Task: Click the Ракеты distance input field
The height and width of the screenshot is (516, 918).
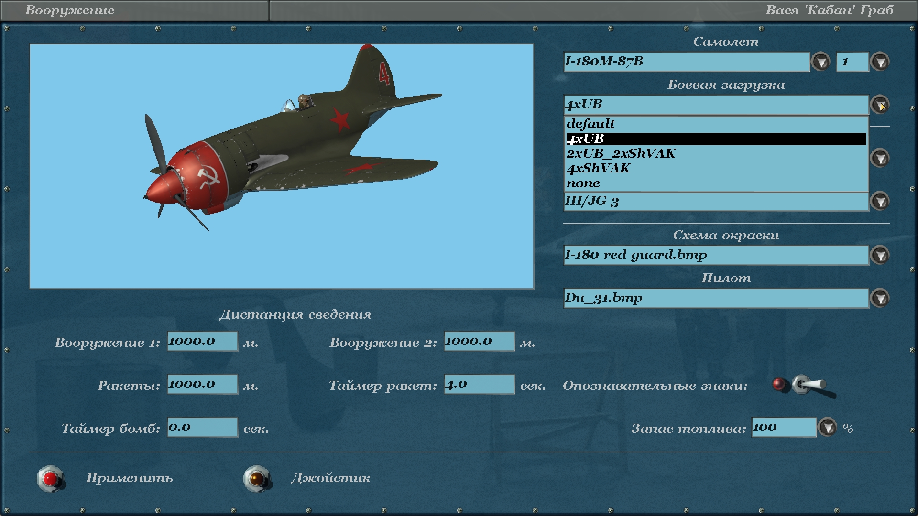Action: 202,385
